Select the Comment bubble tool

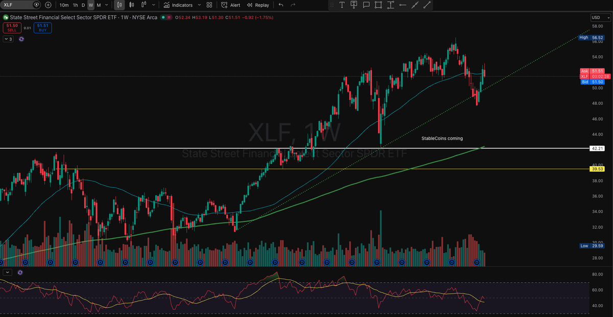(x=366, y=5)
